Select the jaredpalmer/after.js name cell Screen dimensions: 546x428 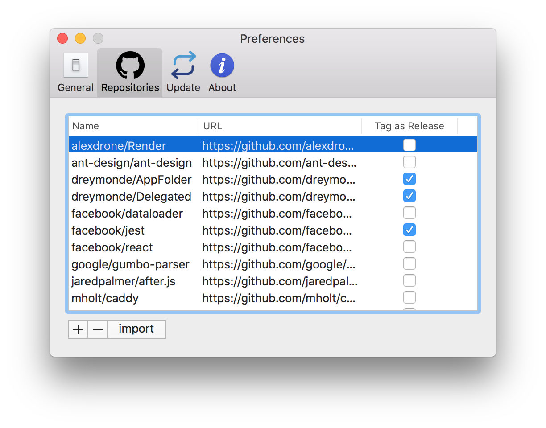click(124, 281)
